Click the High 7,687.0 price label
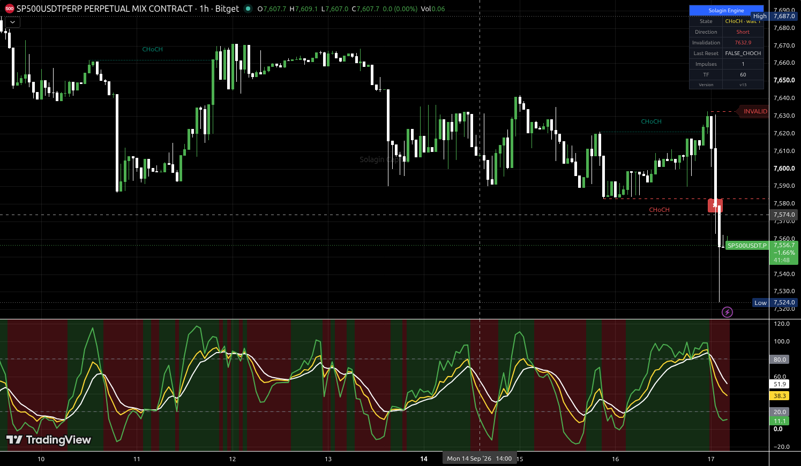801x466 pixels. (x=775, y=16)
